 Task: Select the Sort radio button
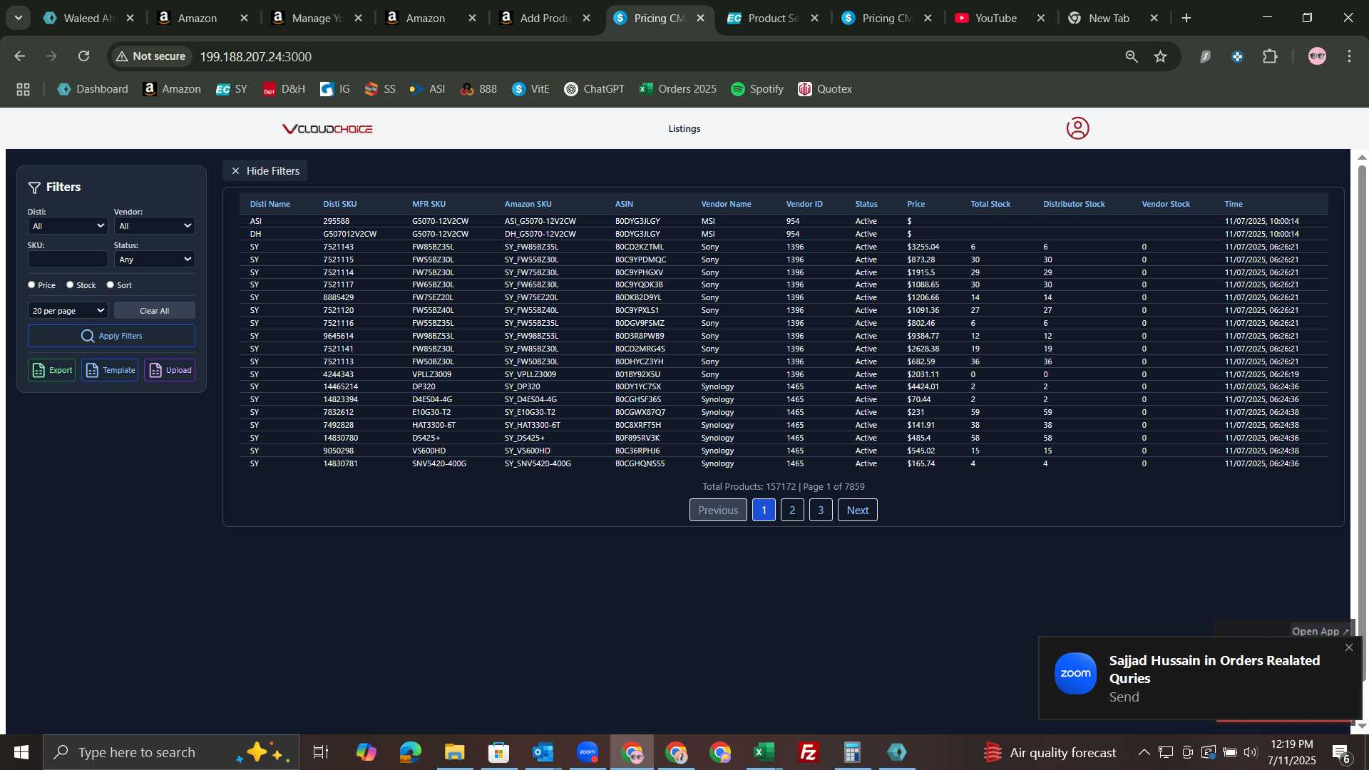(x=110, y=284)
